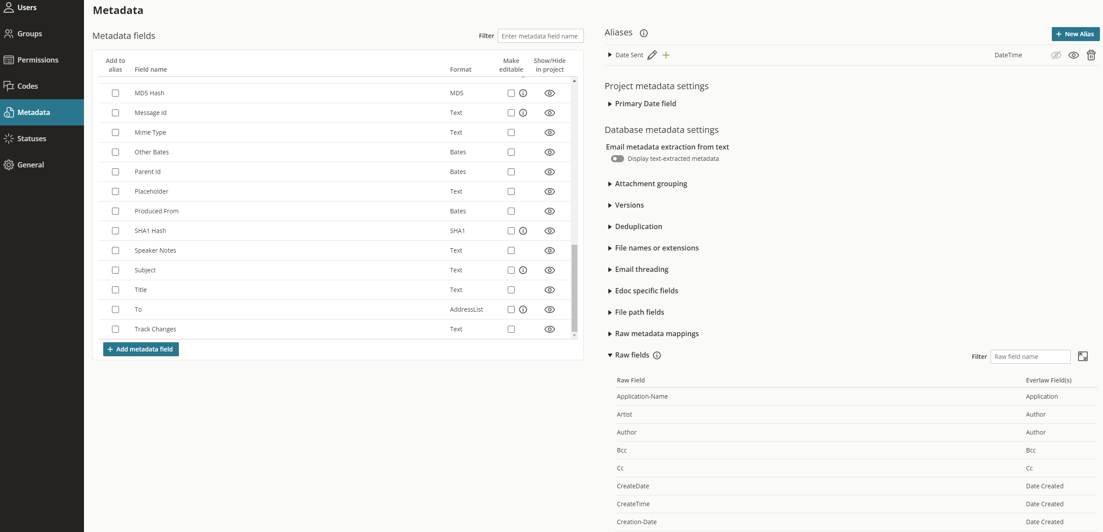Hide the Subject field using its eye icon
The width and height of the screenshot is (1103, 532).
549,270
